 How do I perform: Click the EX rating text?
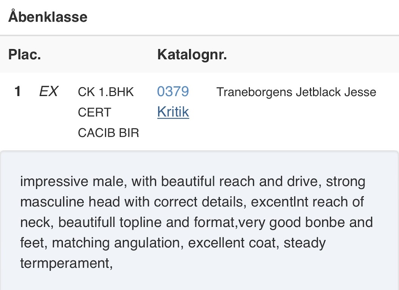(49, 91)
